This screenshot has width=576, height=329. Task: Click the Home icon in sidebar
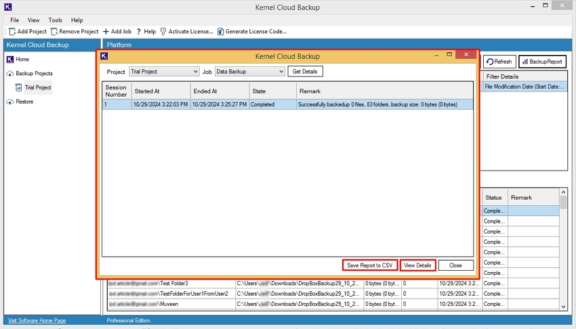point(10,59)
